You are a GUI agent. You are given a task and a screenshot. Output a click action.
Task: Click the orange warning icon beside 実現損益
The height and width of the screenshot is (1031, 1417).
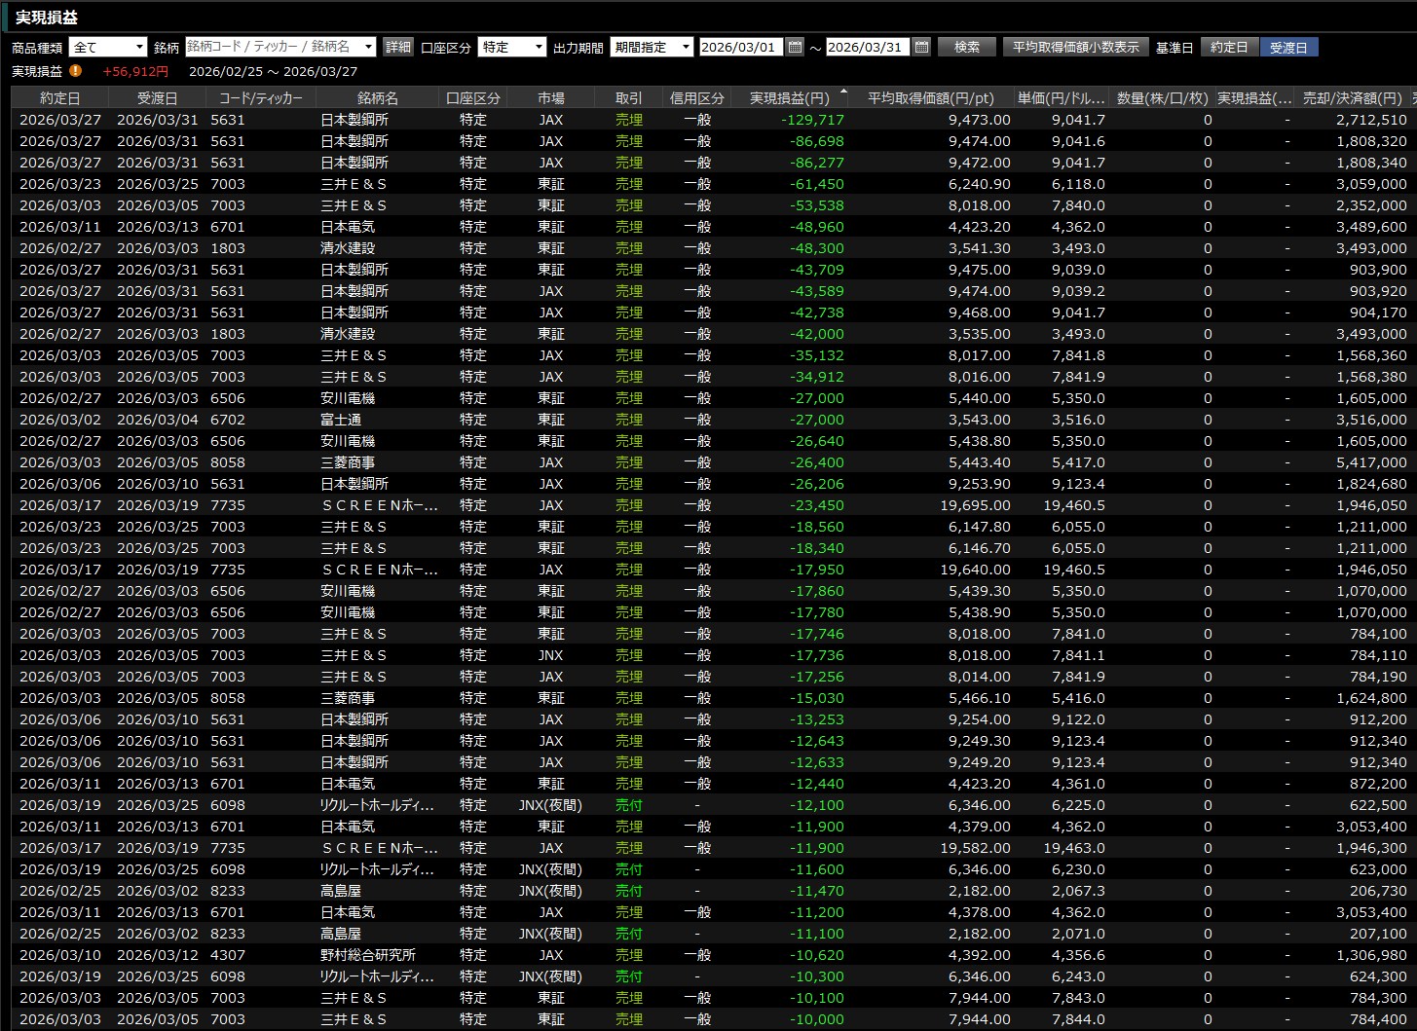pos(76,71)
